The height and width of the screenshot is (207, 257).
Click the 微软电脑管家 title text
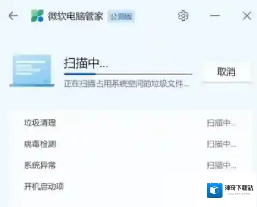pyautogui.click(x=75, y=16)
